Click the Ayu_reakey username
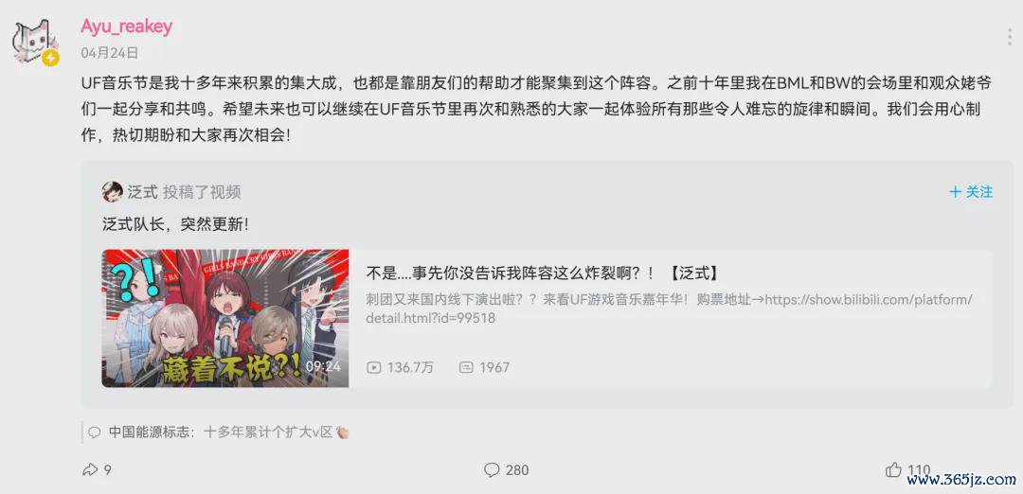1023x494 pixels. (126, 26)
